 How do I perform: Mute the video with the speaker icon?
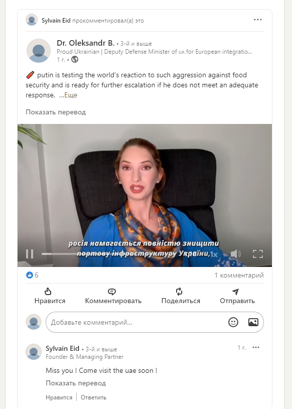coord(235,254)
